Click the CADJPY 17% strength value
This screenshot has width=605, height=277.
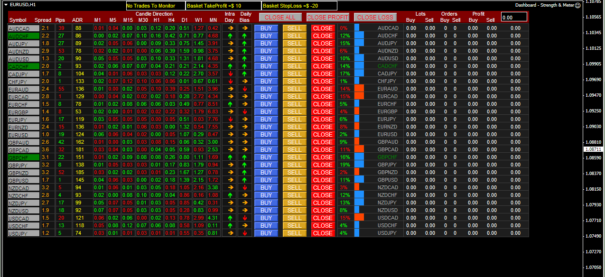click(x=345, y=74)
